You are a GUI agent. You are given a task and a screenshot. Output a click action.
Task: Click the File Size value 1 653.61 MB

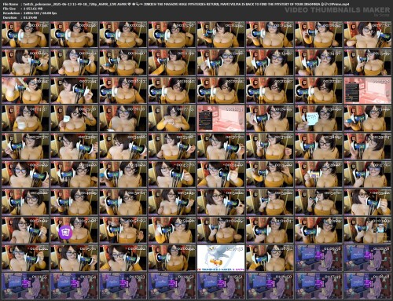pyautogui.click(x=33, y=9)
